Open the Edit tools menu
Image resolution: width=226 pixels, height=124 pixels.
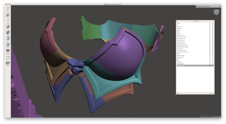tap(8, 39)
